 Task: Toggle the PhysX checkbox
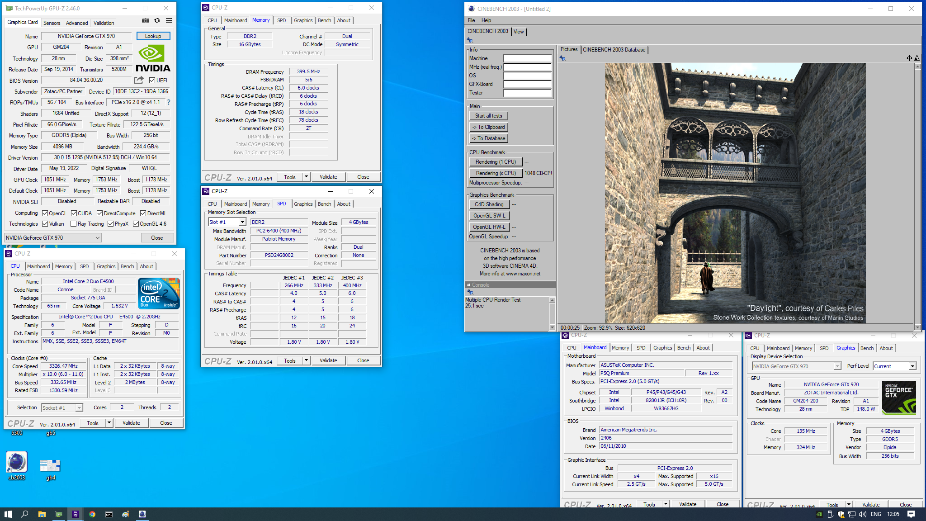(110, 224)
